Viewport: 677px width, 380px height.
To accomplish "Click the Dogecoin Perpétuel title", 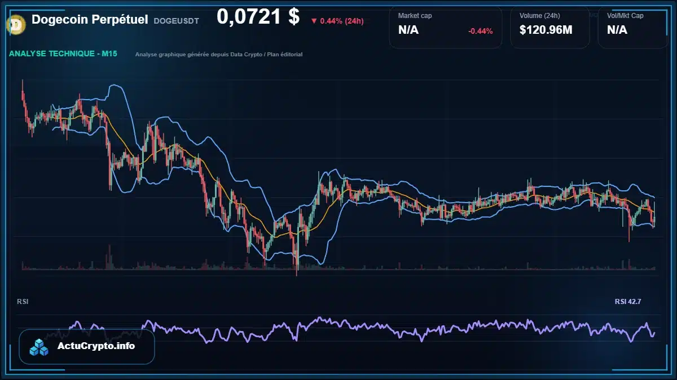I will pos(90,20).
